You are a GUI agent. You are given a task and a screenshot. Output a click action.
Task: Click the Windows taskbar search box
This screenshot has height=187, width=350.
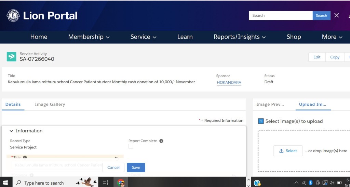(55, 183)
